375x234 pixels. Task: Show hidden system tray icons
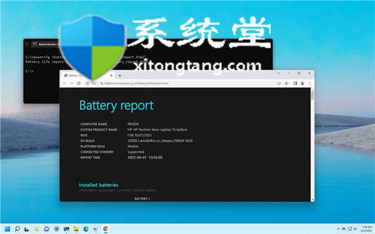(x=338, y=229)
